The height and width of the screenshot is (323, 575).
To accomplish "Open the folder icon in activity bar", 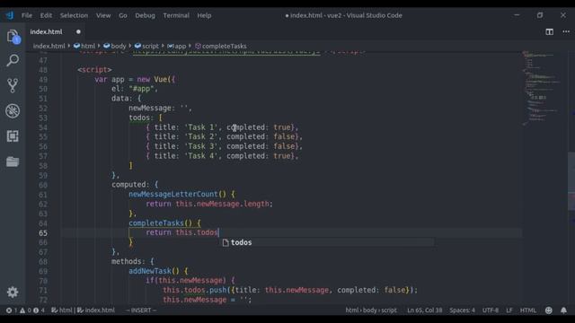I will (13, 161).
